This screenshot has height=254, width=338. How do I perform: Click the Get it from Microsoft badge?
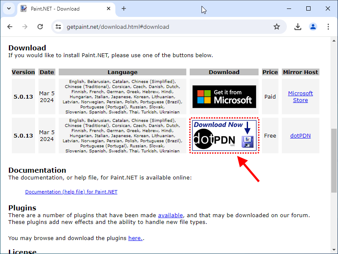[224, 97]
